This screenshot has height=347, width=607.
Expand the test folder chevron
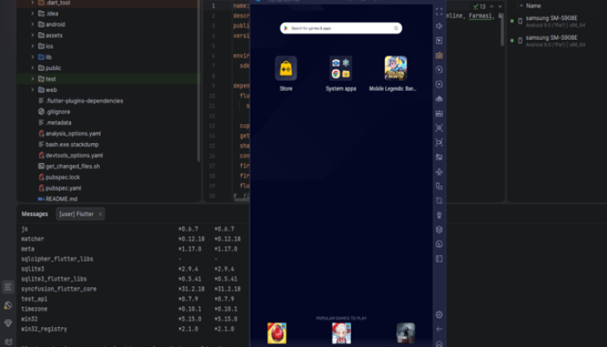[33, 79]
